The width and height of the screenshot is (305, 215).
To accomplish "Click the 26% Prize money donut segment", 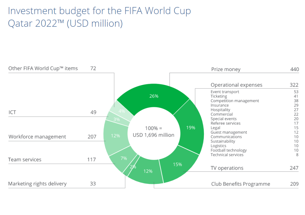I will (x=154, y=96).
